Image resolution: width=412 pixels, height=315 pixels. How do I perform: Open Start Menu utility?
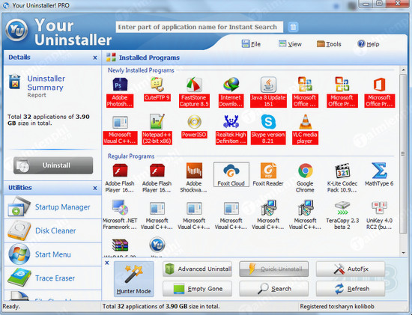pos(52,254)
